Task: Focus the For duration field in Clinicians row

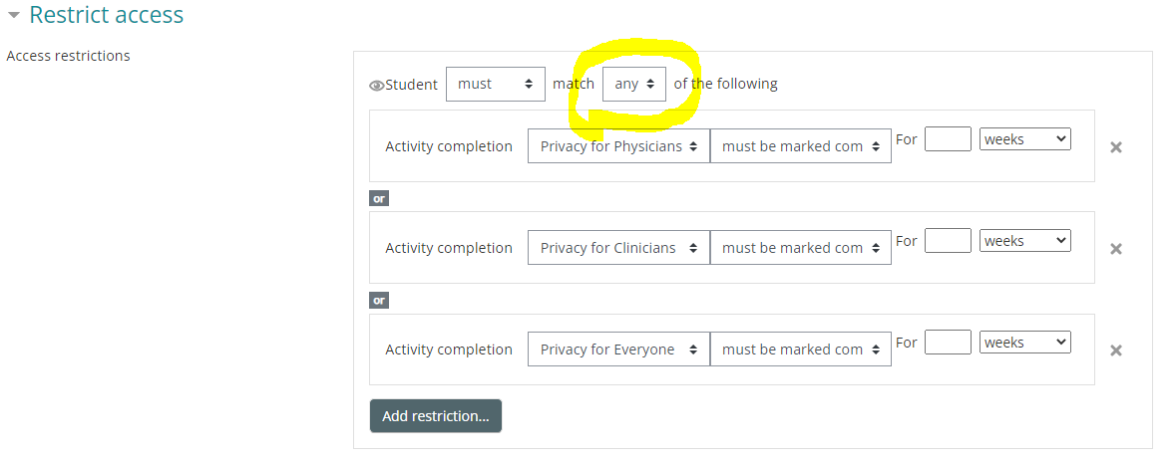Action: [948, 241]
